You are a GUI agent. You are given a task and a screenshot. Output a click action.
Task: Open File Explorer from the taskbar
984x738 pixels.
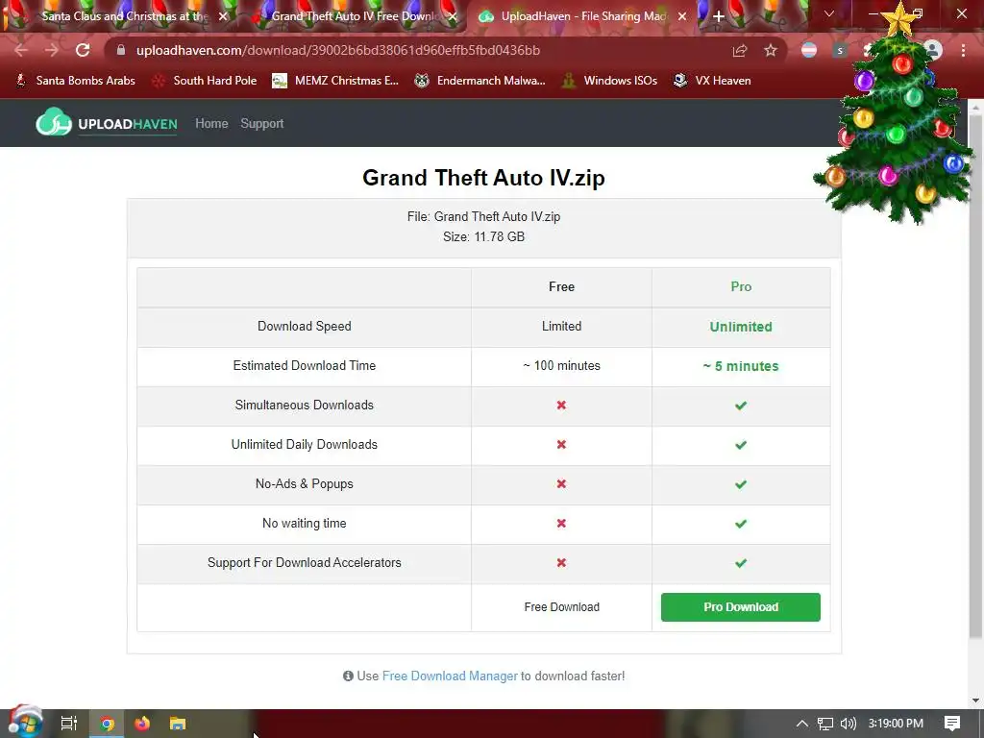178,724
